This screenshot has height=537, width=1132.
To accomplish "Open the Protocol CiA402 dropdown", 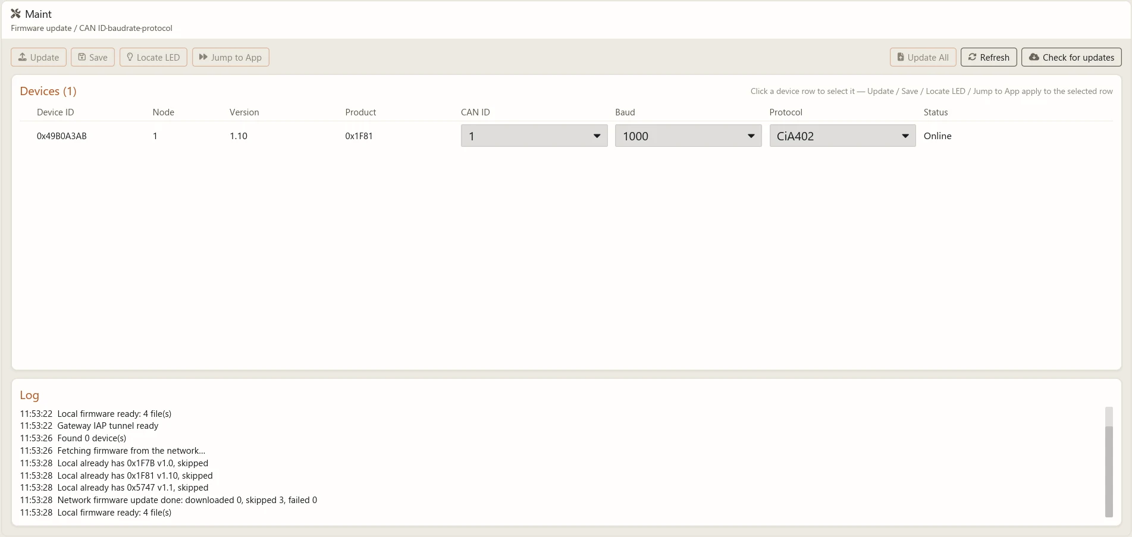I will point(842,136).
